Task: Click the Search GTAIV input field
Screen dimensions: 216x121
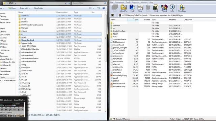Action: [x=88, y=3]
